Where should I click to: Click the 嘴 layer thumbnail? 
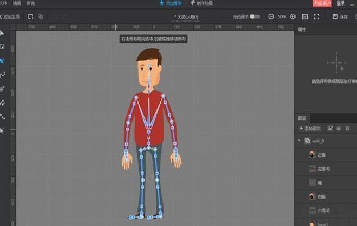point(312,183)
